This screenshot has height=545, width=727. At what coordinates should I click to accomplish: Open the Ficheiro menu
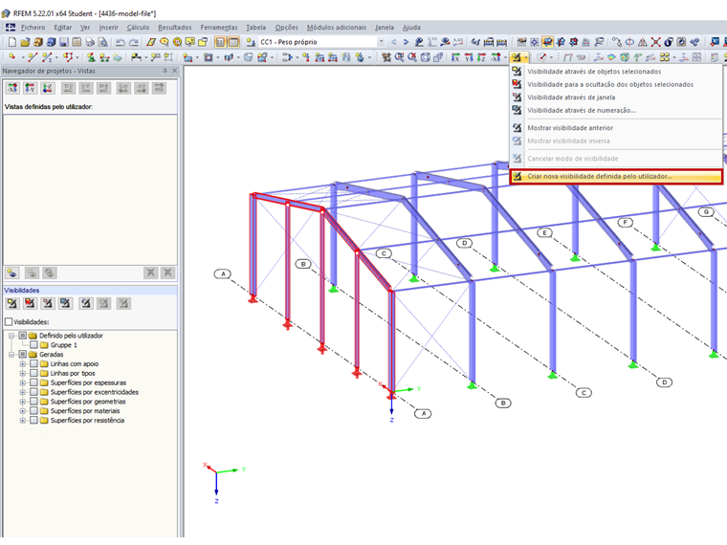point(33,28)
